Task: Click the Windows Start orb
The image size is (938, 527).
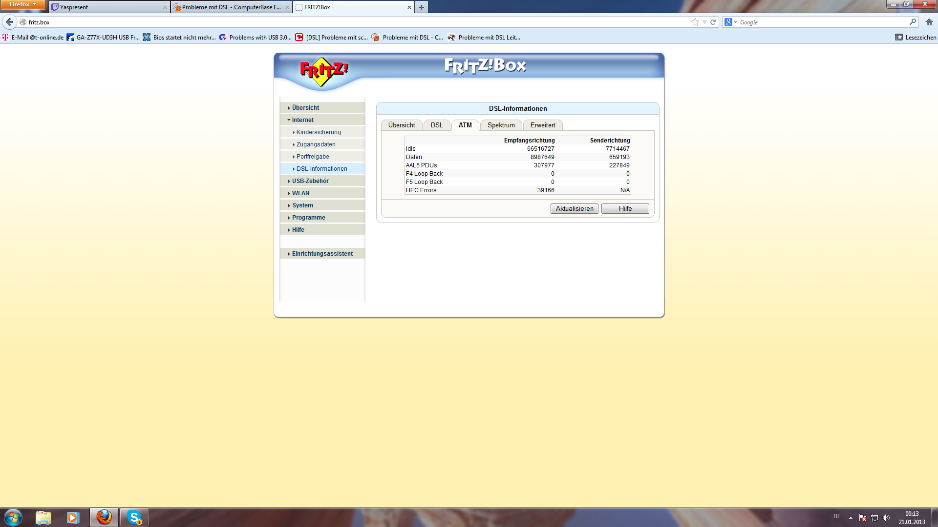Action: pos(13,517)
